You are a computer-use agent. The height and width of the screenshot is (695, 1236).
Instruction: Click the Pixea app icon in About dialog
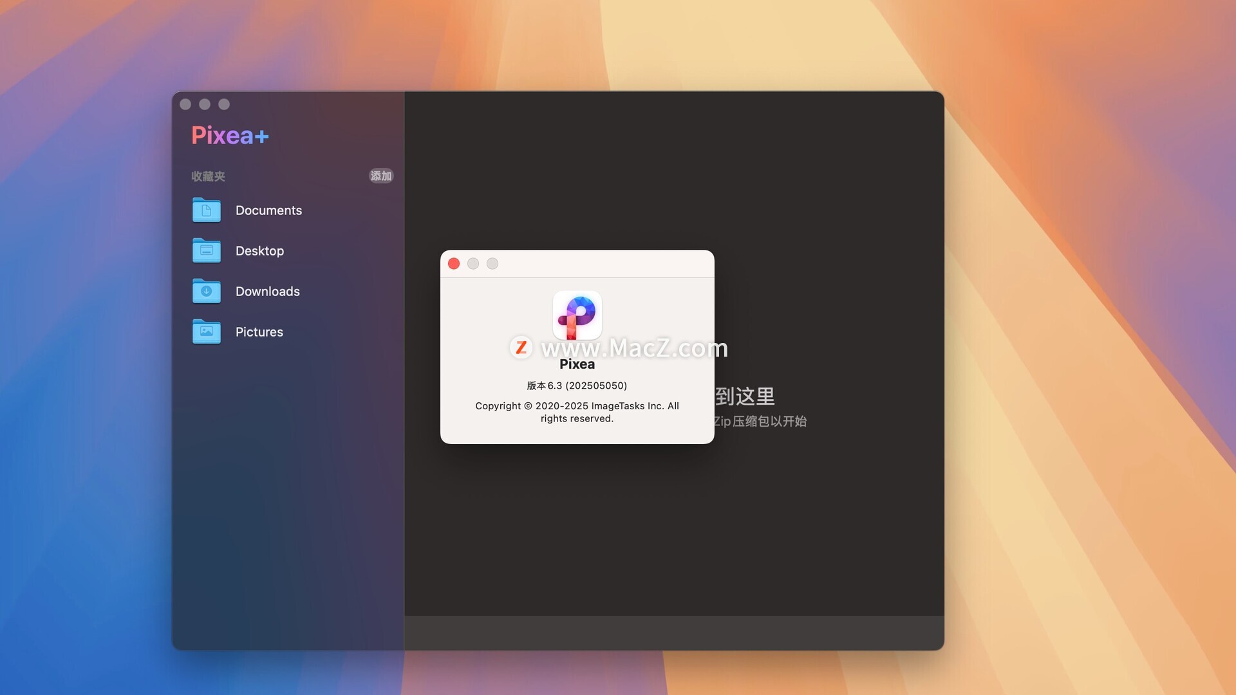pos(577,315)
